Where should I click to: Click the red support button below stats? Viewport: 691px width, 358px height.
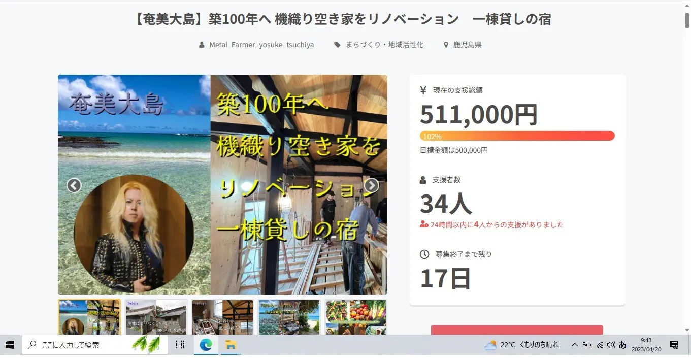coord(517,330)
